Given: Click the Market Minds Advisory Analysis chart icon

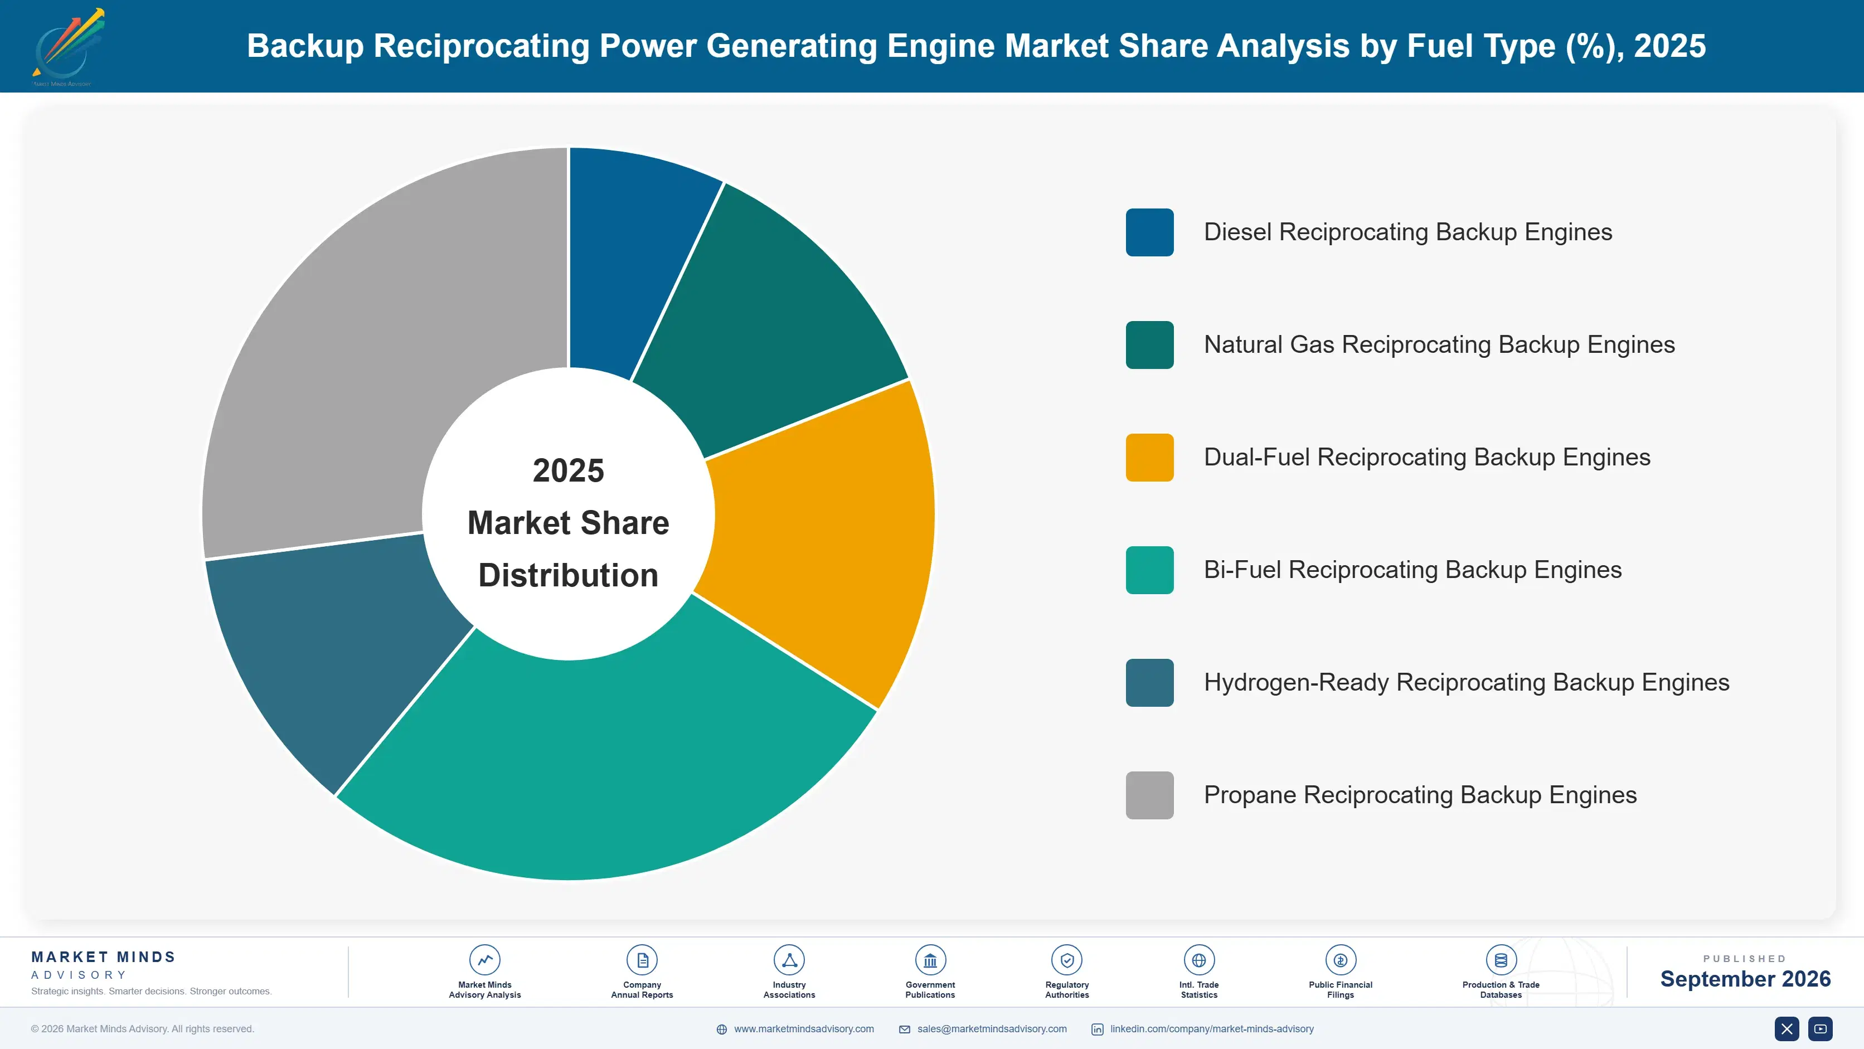Looking at the screenshot, I should tap(484, 960).
